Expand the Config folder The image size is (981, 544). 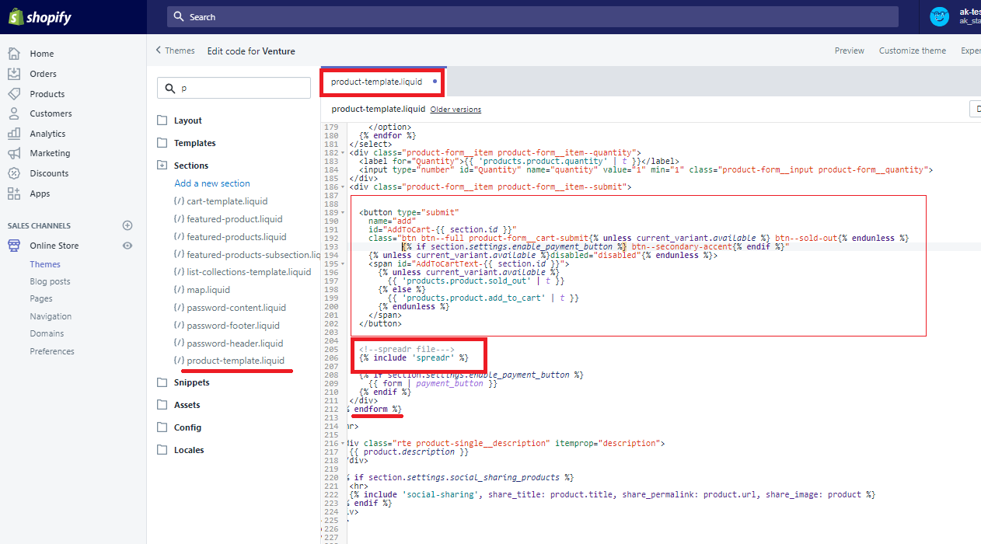[162, 427]
